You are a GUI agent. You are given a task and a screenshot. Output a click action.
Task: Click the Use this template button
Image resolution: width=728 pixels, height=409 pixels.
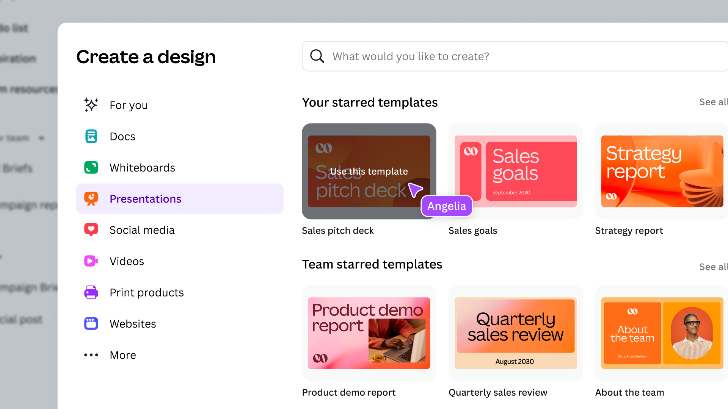point(369,171)
